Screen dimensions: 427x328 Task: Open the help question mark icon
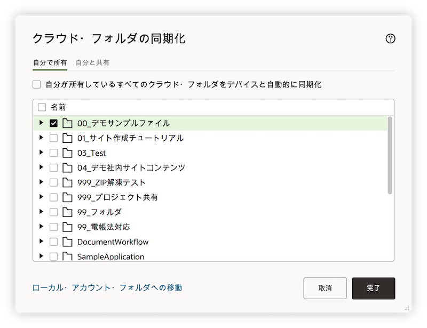click(x=390, y=38)
